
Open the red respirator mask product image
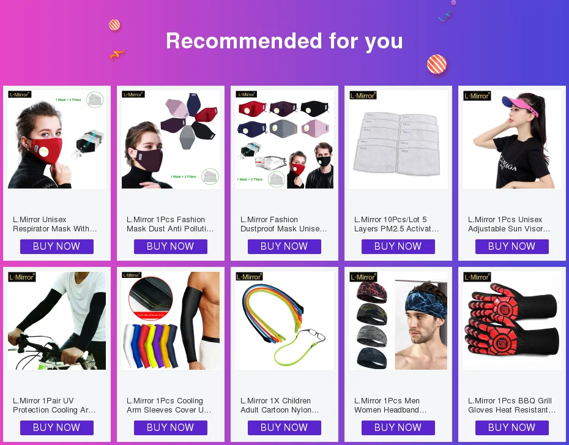57,140
